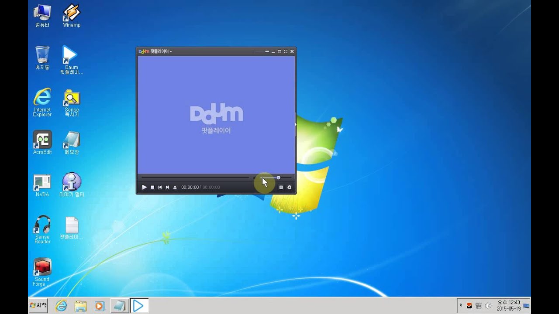The height and width of the screenshot is (314, 559).
Task: Open the 시작 Start menu button
Action: [x=38, y=306]
